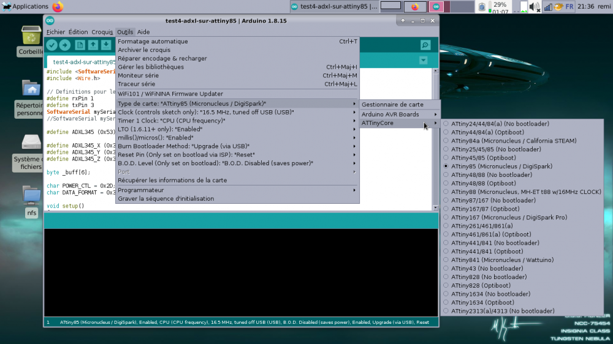
Task: Click the Outils menu
Action: [125, 32]
